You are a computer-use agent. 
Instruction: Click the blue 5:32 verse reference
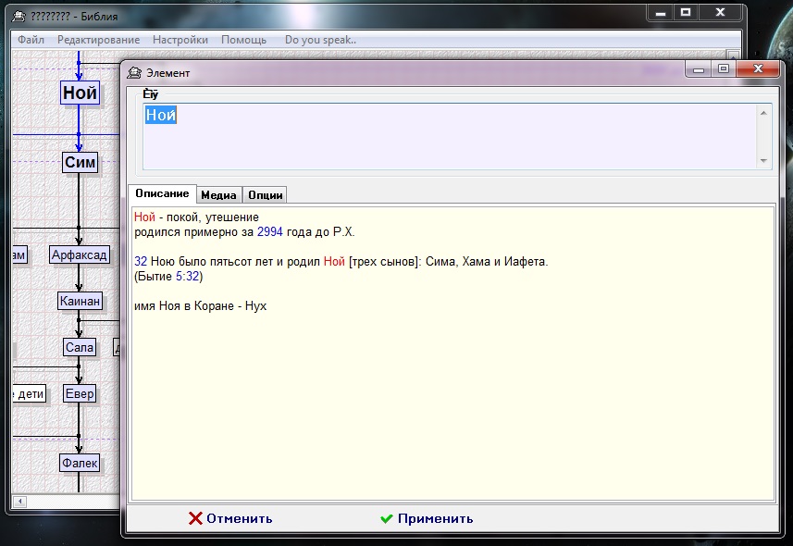[x=188, y=276]
